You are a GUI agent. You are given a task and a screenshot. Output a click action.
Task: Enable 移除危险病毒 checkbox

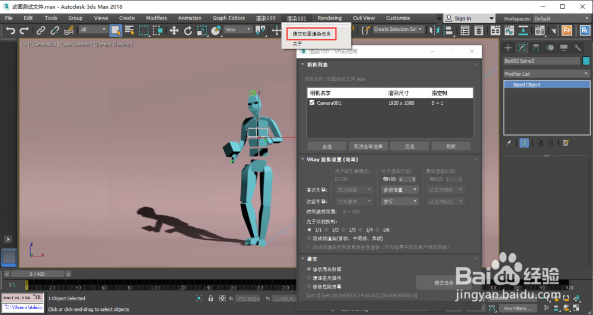point(310,287)
